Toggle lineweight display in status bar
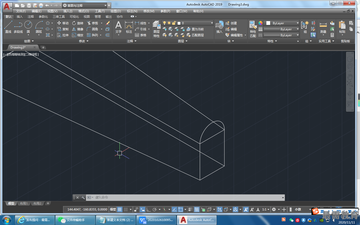The image size is (360, 225). [x=190, y=209]
